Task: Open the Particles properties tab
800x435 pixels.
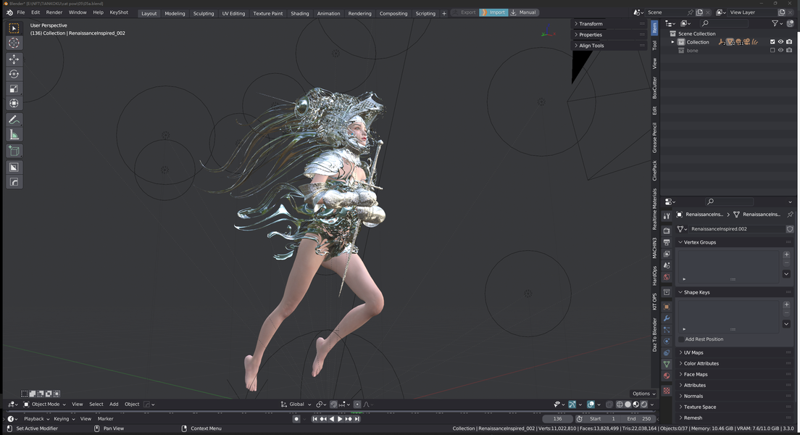Action: tap(667, 330)
